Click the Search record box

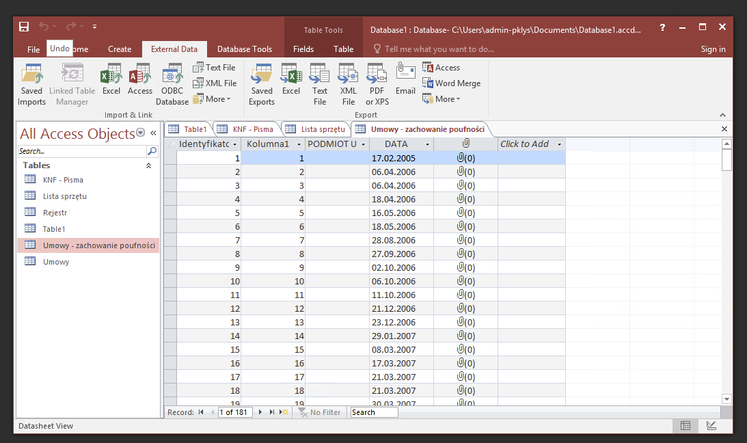[374, 412]
